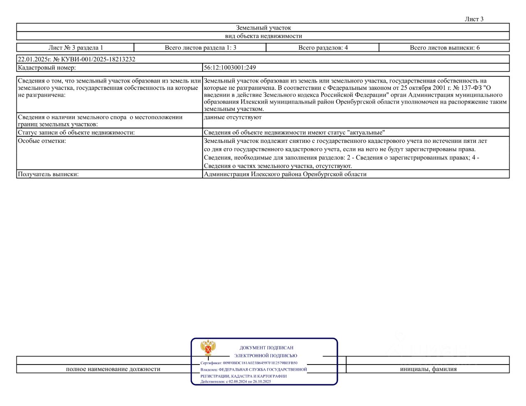526x406 pixels.
Task: Click the 'инициалы, фамилия' caption
Action: click(x=428, y=369)
